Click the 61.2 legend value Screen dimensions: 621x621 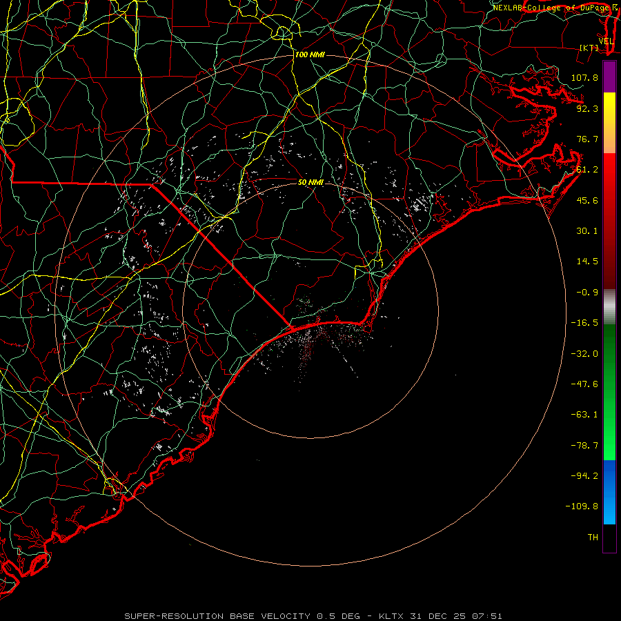click(x=587, y=170)
